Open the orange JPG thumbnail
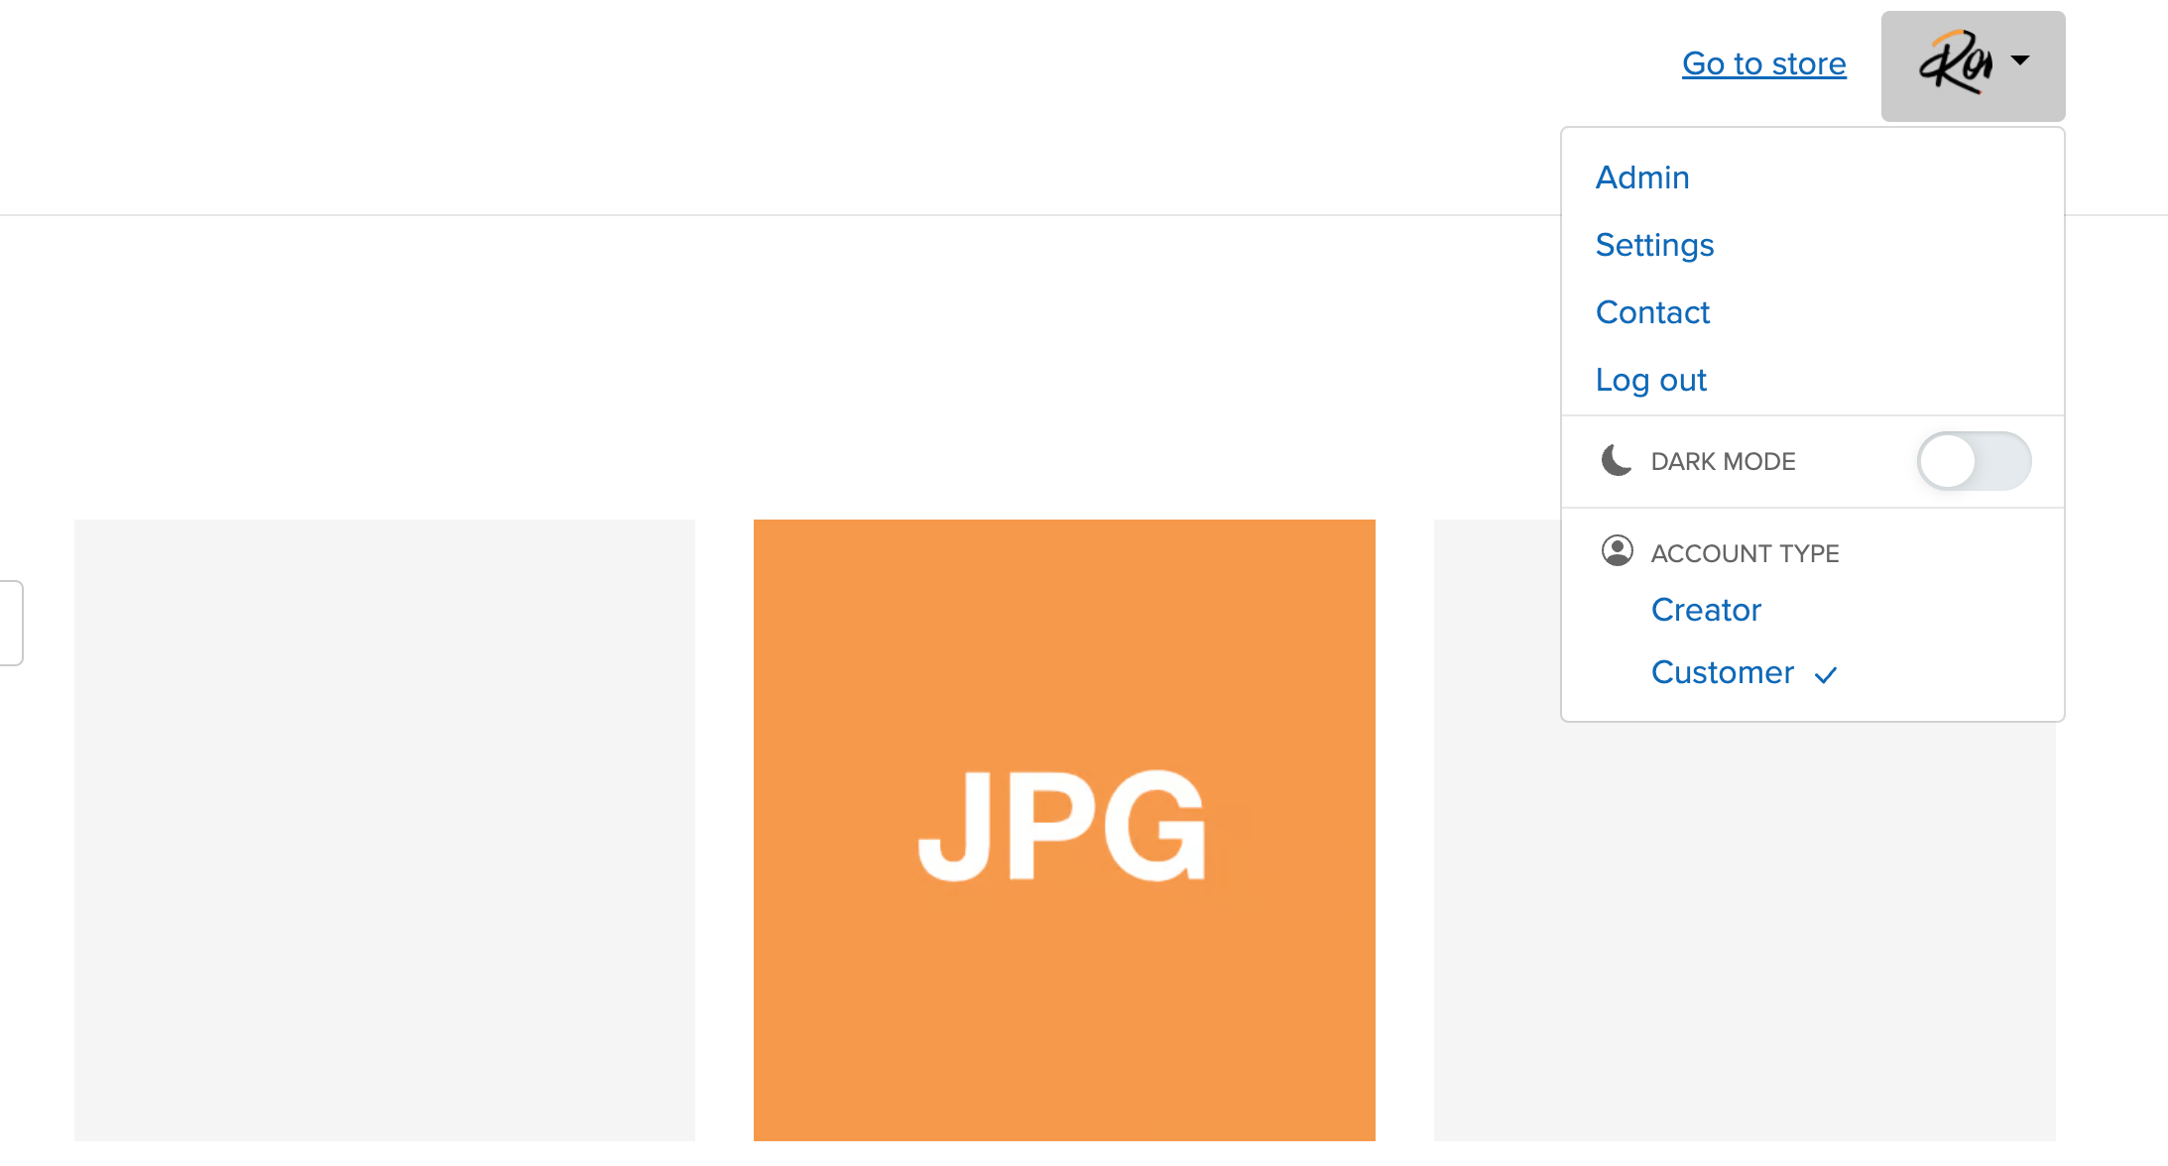This screenshot has width=2168, height=1166. 1064,830
